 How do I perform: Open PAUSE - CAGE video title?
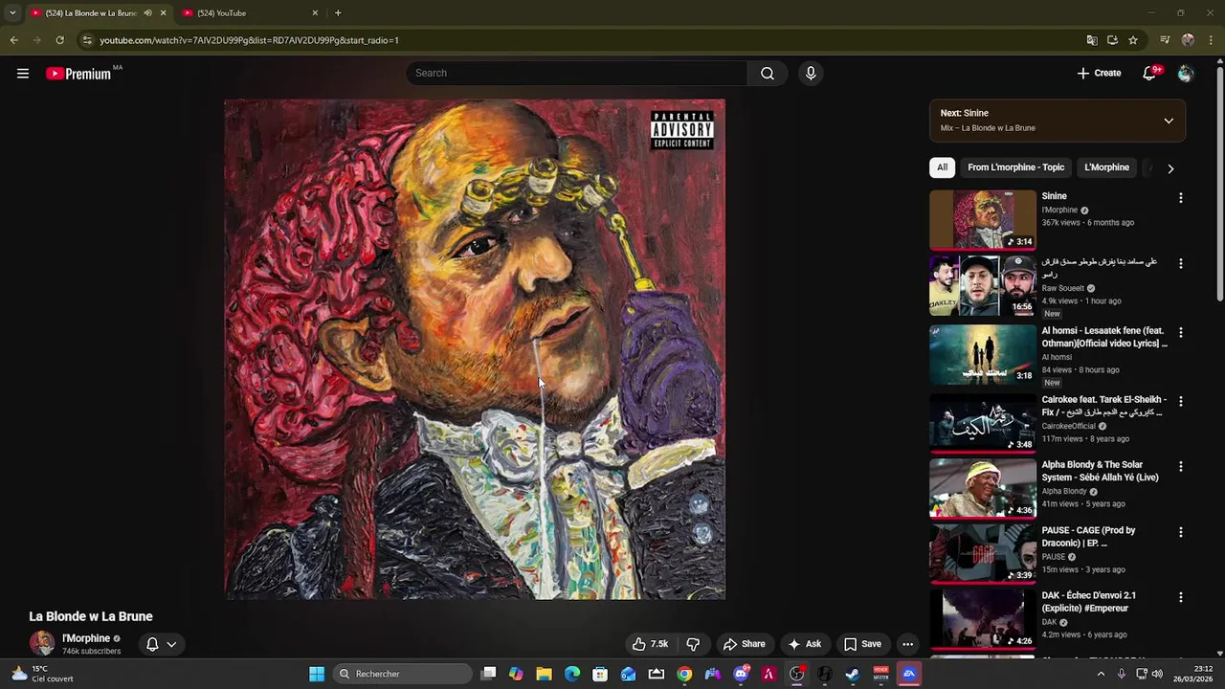tap(1089, 537)
